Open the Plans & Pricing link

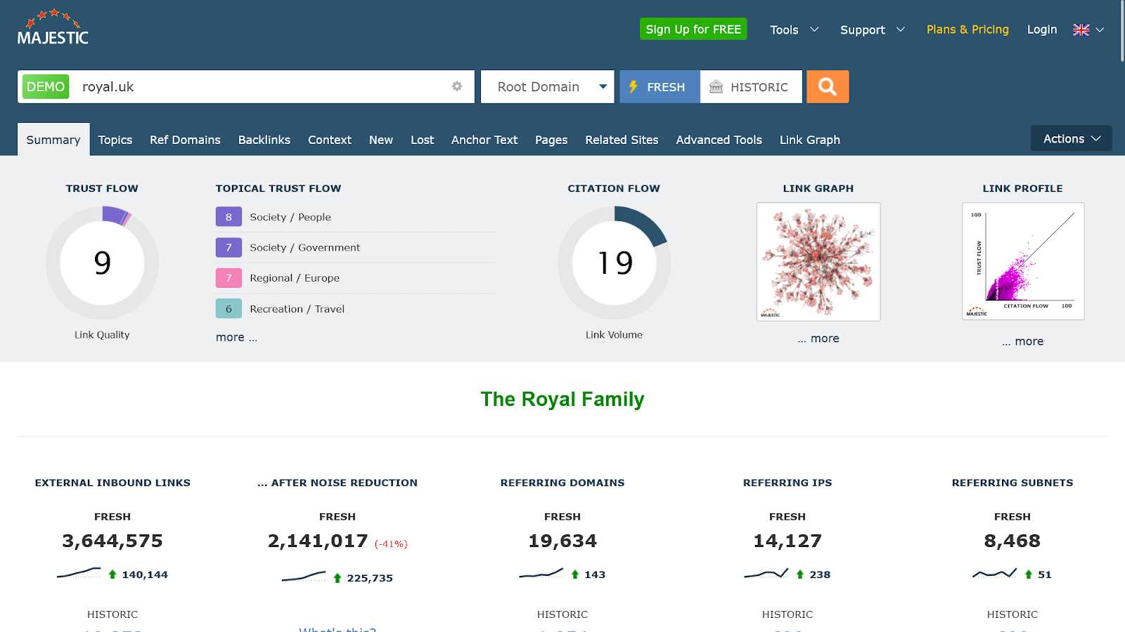[x=967, y=29]
